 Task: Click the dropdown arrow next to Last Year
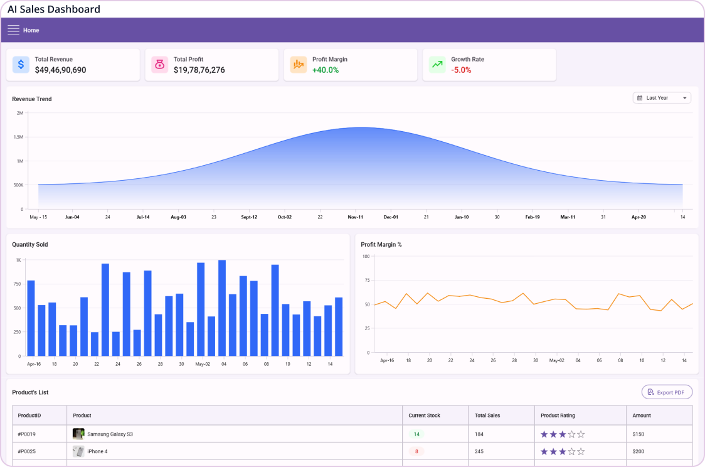tap(685, 98)
